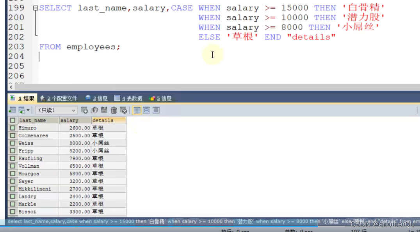420x232 pixels.
Task: Click the CASE keyword on line 199
Action: pyautogui.click(x=182, y=8)
